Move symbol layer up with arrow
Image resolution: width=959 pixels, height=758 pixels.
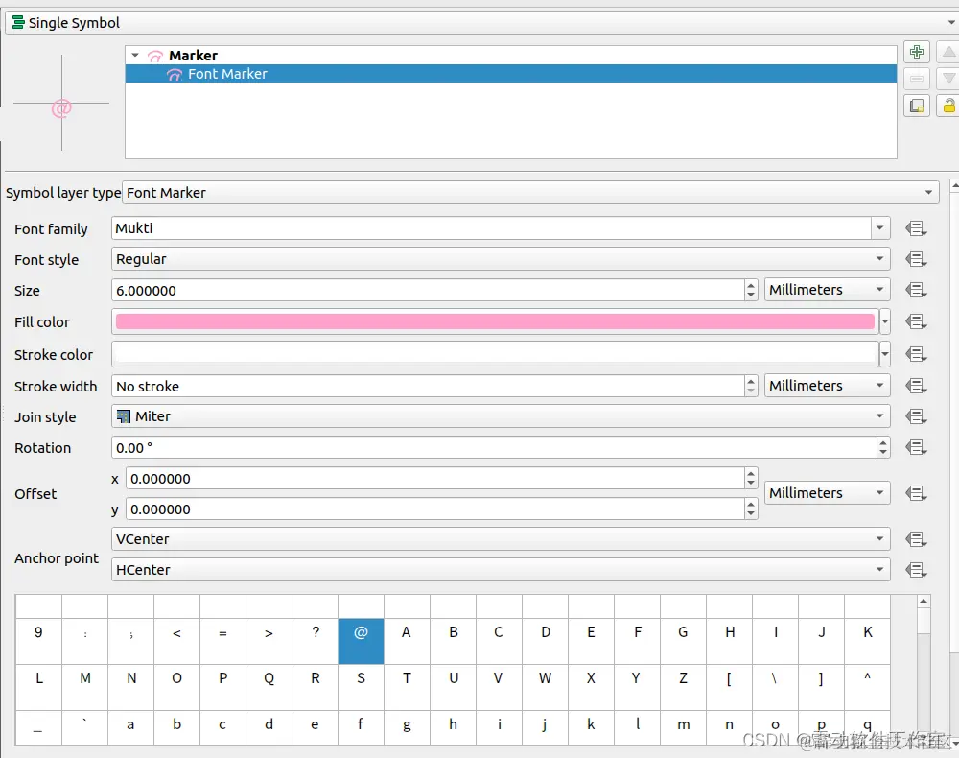[x=948, y=52]
